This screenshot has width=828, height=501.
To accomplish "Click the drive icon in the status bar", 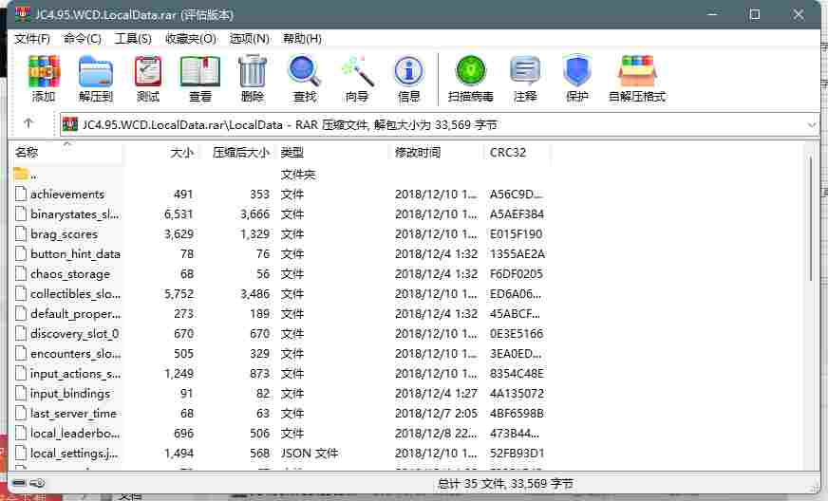I will [19, 483].
